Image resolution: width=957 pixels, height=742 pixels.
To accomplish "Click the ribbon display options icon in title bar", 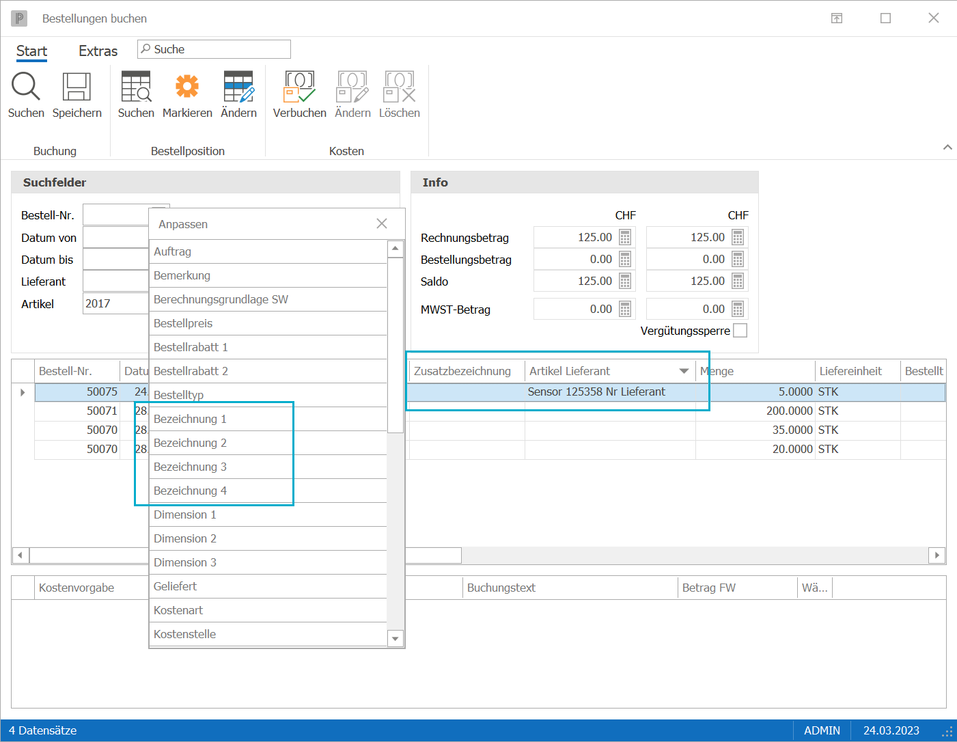I will point(837,18).
